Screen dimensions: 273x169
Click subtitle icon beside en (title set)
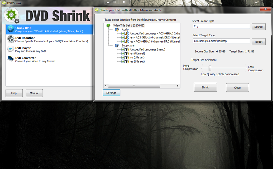tap(127, 54)
